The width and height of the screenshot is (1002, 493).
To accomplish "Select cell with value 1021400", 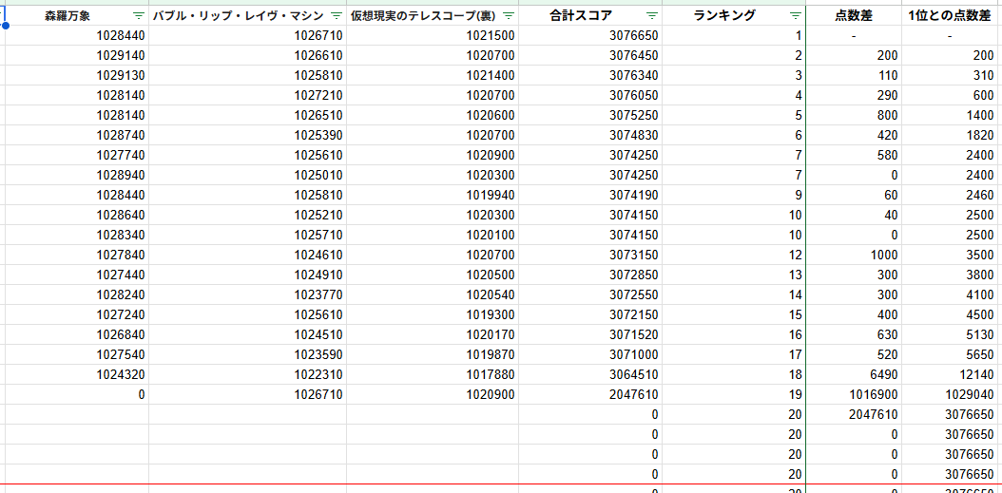I will 433,75.
